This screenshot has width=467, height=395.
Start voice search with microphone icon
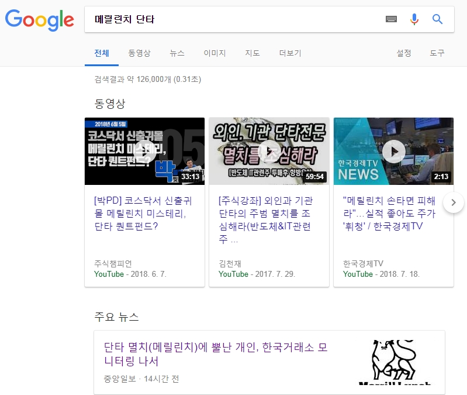click(414, 19)
